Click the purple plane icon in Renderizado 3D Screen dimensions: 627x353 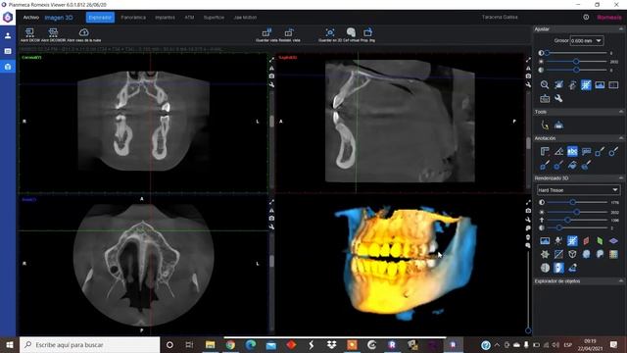(x=613, y=240)
